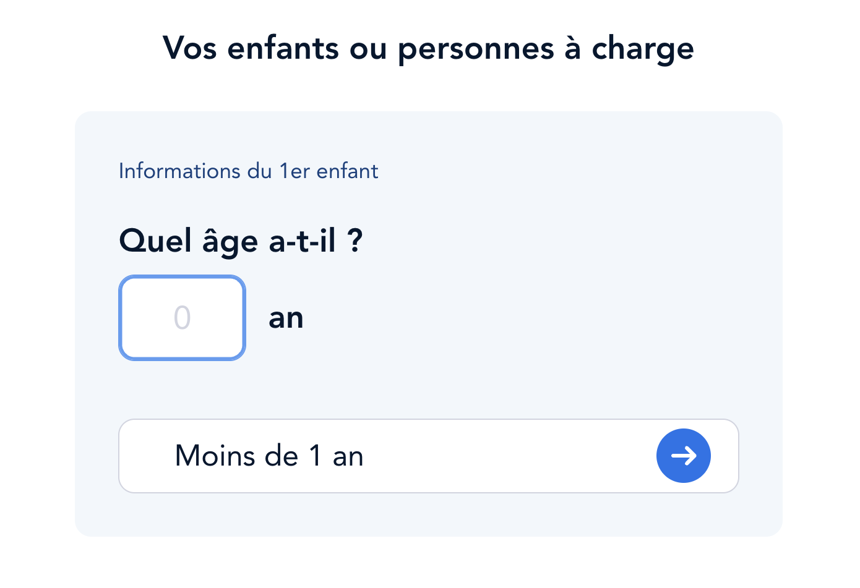Click empty area of the light card

click(x=526, y=309)
